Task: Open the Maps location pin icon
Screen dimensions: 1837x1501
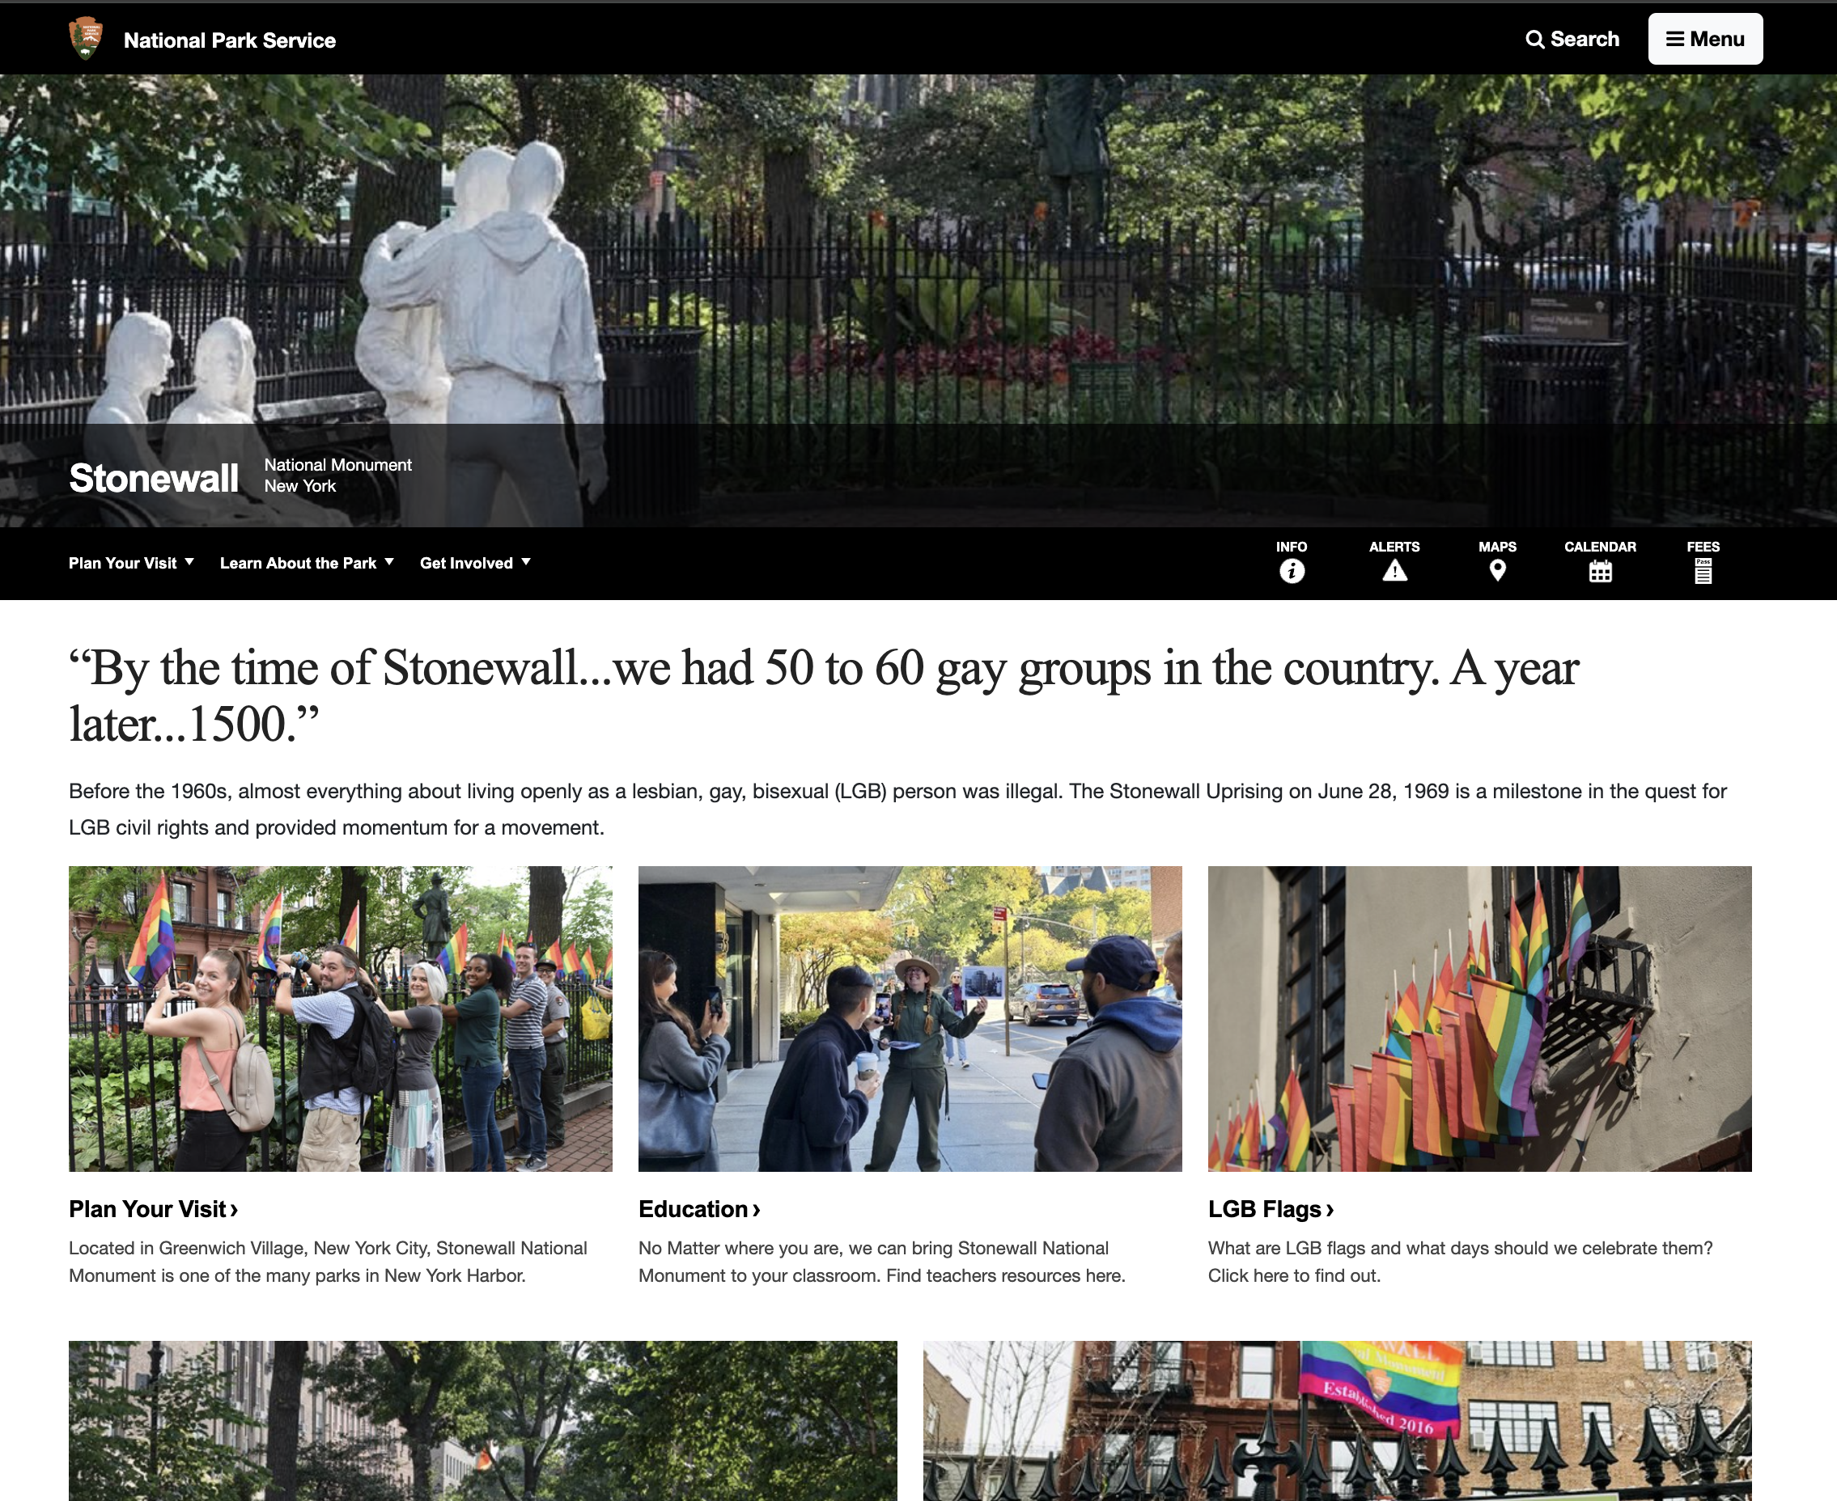Action: (1497, 571)
